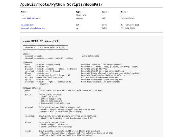183x137 pixels.
Task: Click the 'readme' type cell
Action: (79, 18)
